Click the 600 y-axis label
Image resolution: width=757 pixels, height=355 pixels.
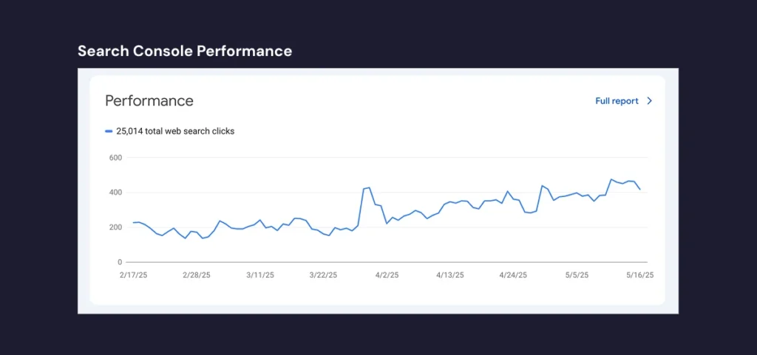pyautogui.click(x=115, y=157)
